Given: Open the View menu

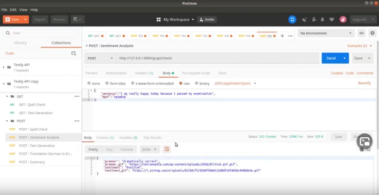Looking at the screenshot, I should pyautogui.click(x=23, y=10).
